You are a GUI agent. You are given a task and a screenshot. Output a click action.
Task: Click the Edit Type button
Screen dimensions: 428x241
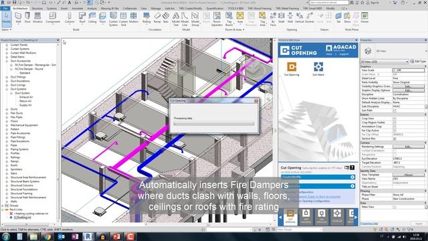click(x=418, y=62)
